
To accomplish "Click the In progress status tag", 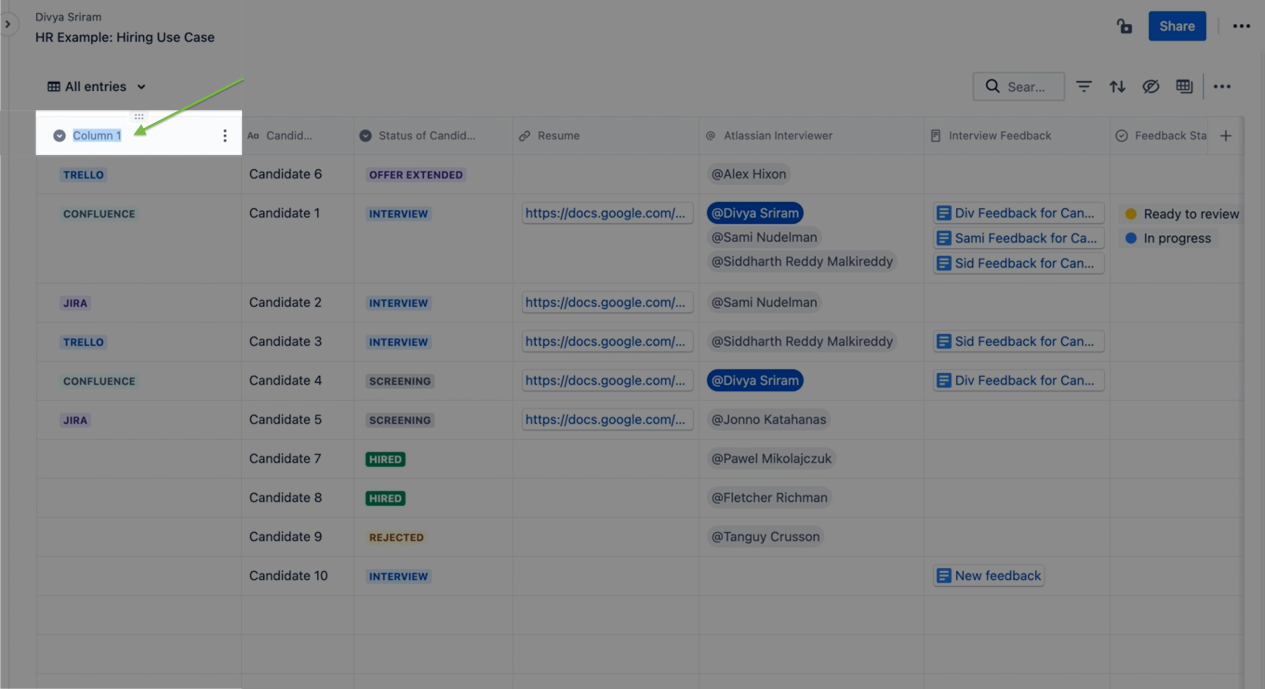I will click(1168, 238).
